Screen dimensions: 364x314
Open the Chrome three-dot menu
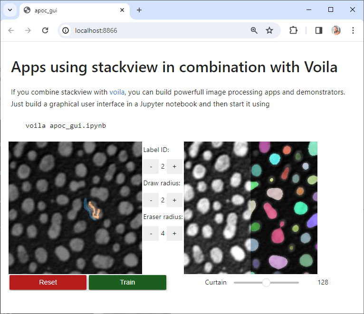pos(353,30)
